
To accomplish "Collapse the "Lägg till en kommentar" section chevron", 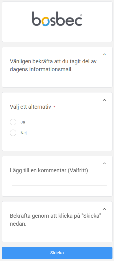I will (x=104, y=163).
